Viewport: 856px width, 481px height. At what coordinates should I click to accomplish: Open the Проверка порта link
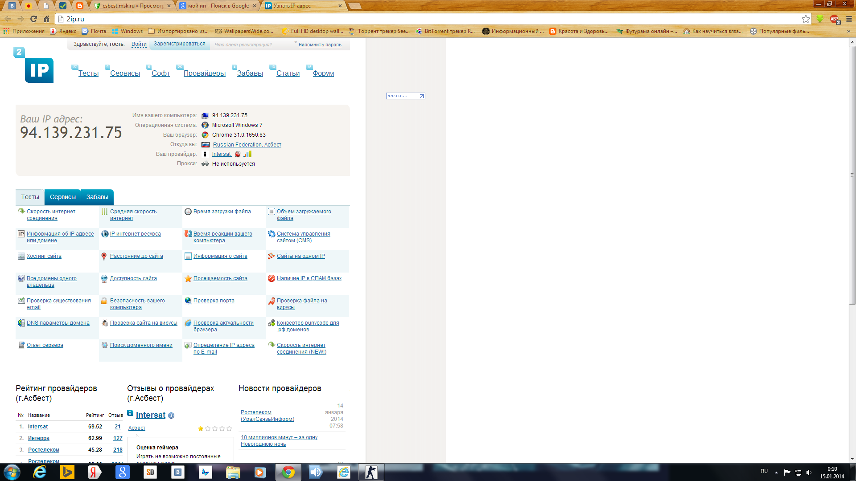[x=214, y=301]
